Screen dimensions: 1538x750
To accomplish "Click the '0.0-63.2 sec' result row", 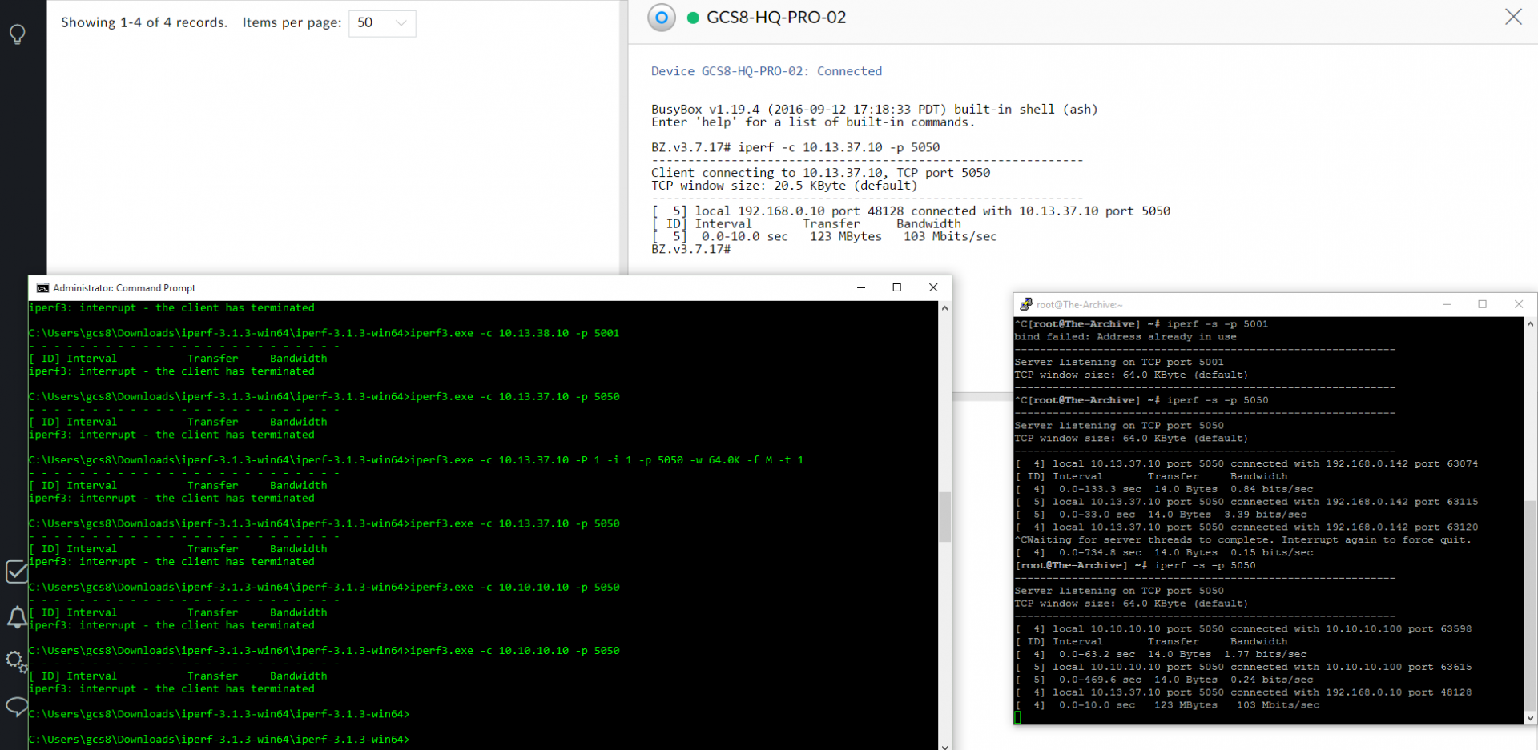I will [x=1161, y=654].
